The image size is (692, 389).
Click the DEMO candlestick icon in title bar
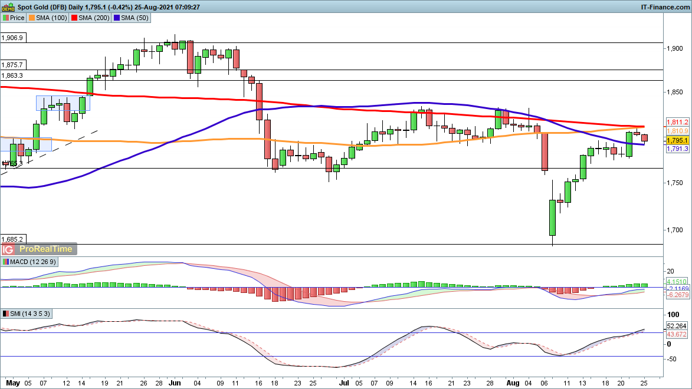click(x=8, y=7)
